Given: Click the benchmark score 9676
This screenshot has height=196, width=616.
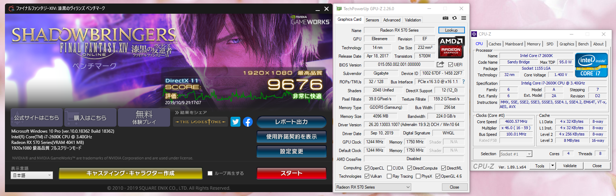Looking at the screenshot, I should [x=295, y=84].
